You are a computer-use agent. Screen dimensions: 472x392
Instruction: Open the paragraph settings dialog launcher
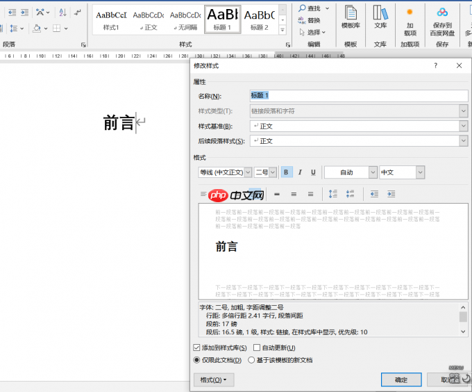(83, 44)
